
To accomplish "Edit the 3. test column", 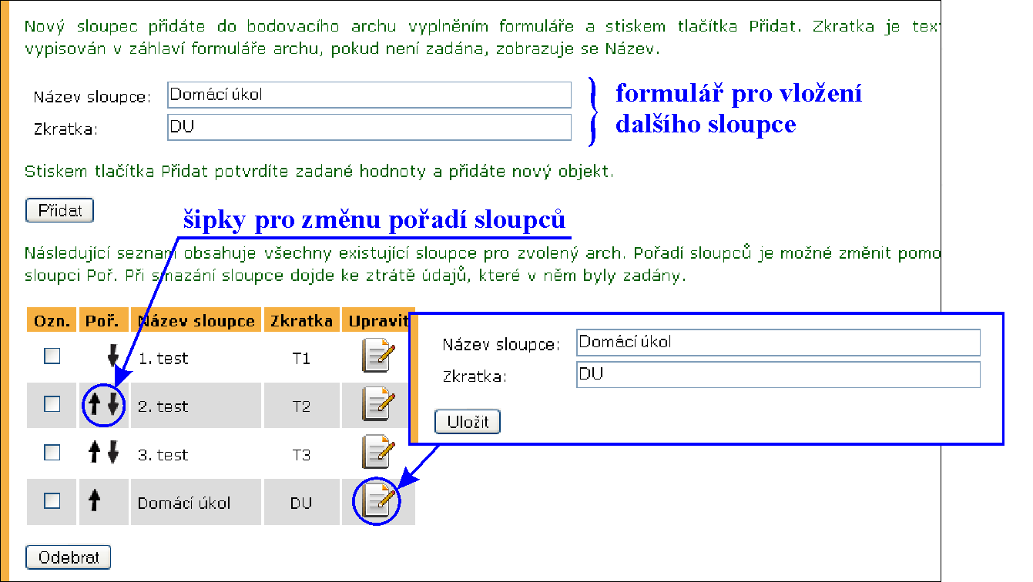I will (x=378, y=453).
